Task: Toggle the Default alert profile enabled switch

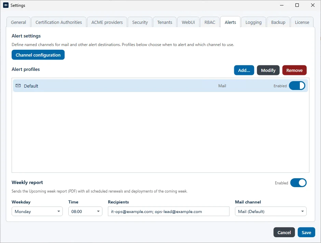Action: [x=297, y=86]
